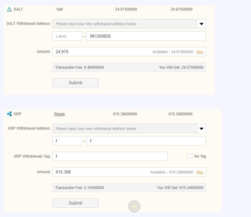Click the XRP Withdrawal Address label
This screenshot has width=251, height=217.
click(29, 128)
